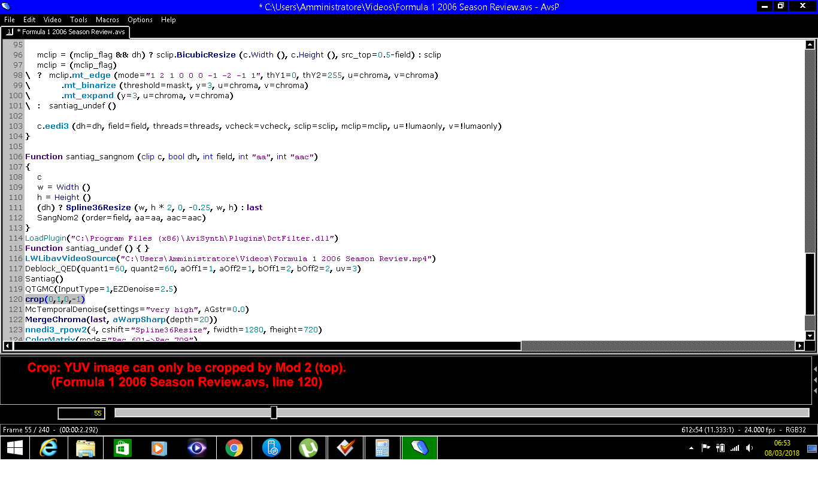Click line number 106 in the margin

click(x=15, y=157)
